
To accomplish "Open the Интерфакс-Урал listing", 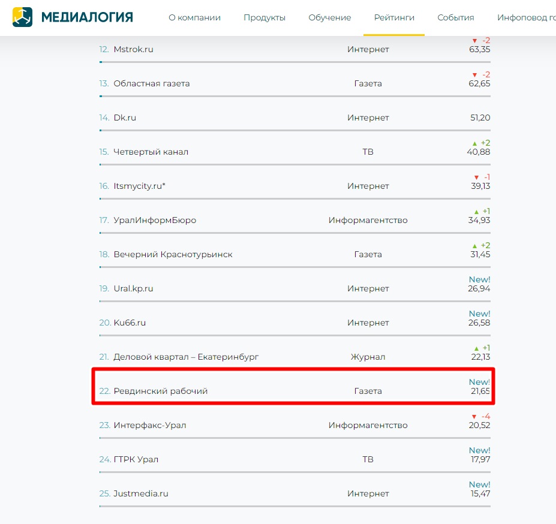I will coord(150,425).
